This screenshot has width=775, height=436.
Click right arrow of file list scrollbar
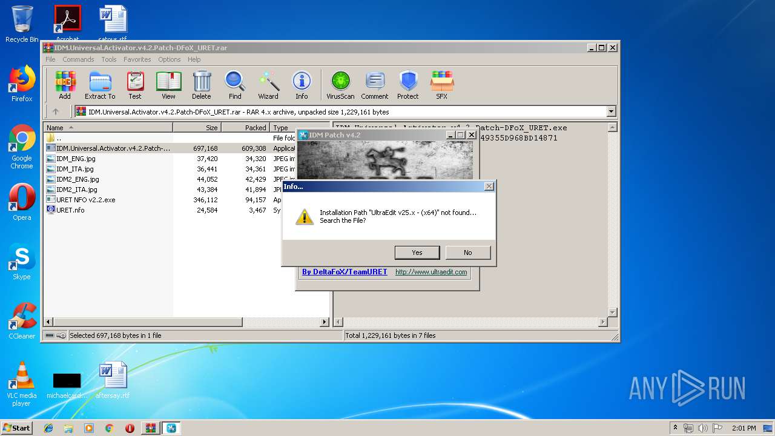pos(325,322)
